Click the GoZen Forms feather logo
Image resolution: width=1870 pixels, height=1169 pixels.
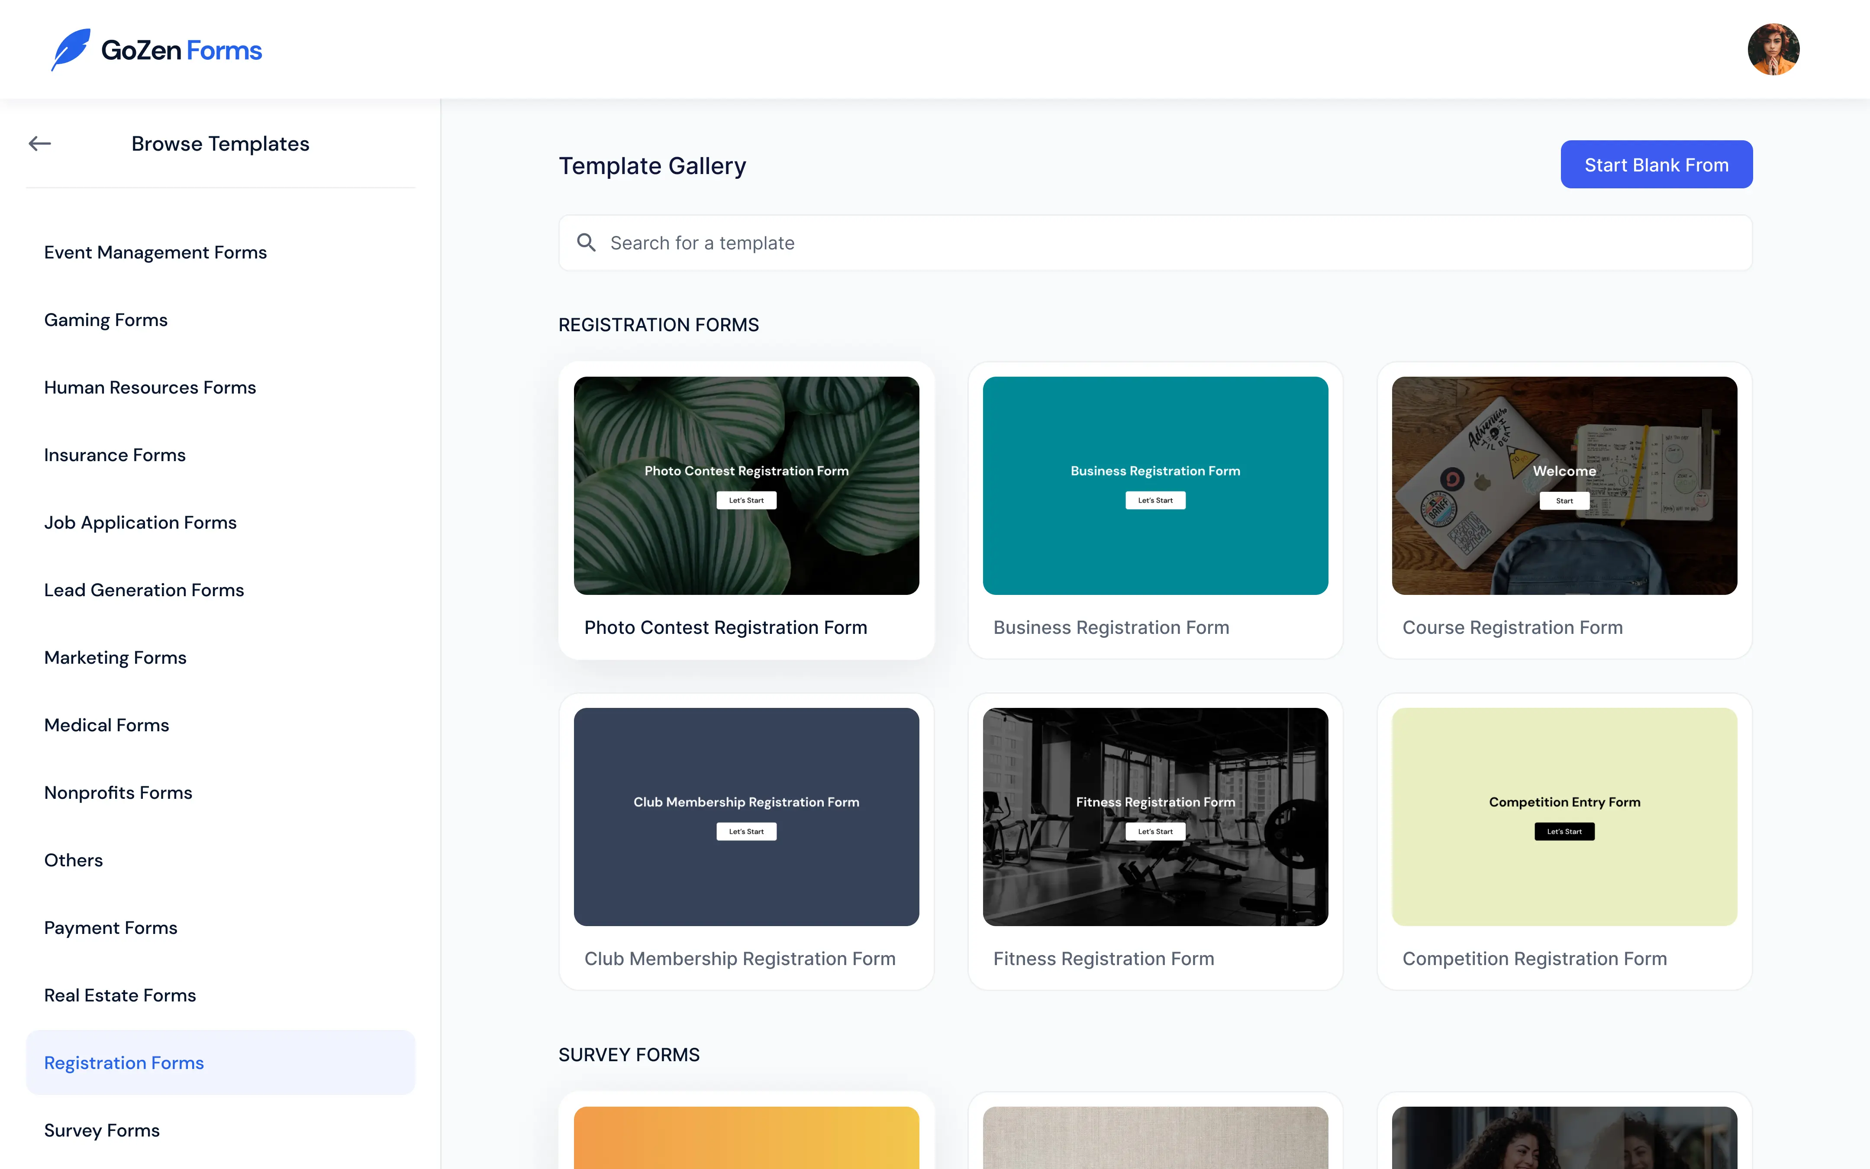71,50
